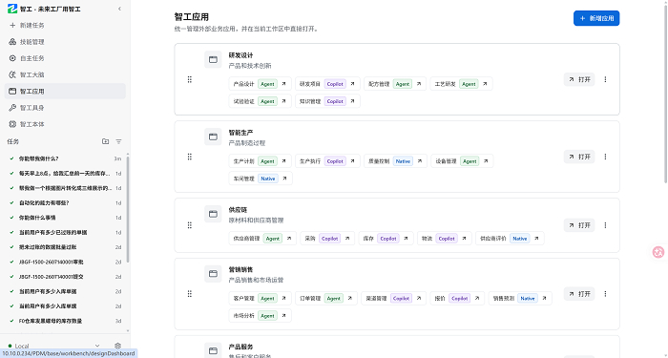Open task JBGF-1500-2607140001提交
Image resolution: width=668 pixels, height=358 pixels.
pos(65,277)
